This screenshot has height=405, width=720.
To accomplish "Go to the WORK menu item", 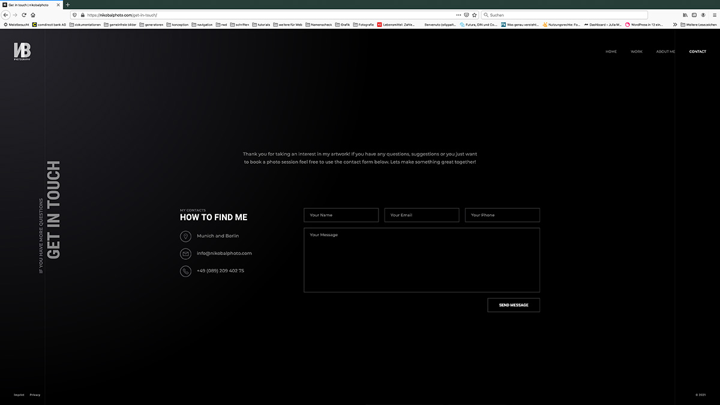I will 637,52.
